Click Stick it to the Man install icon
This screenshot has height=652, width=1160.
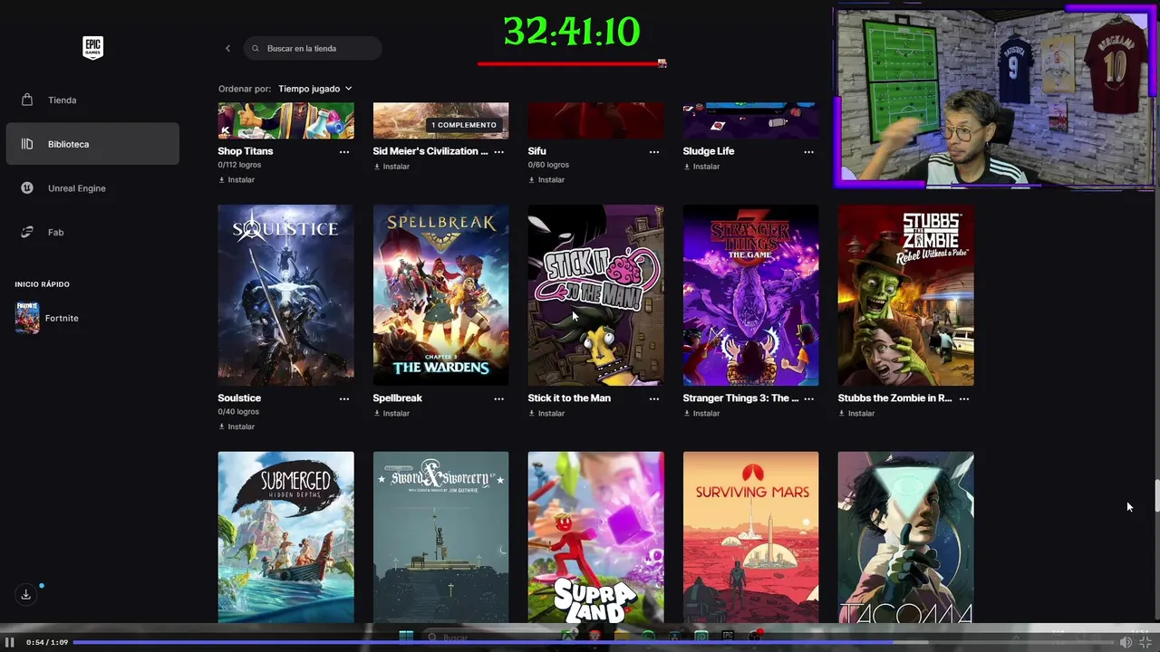(x=532, y=414)
